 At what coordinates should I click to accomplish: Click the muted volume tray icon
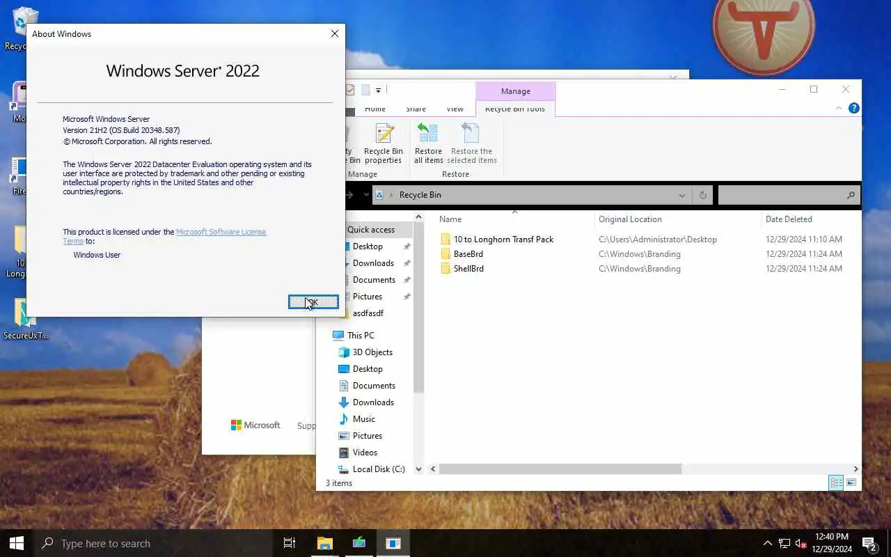(x=801, y=543)
